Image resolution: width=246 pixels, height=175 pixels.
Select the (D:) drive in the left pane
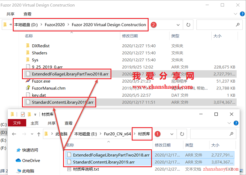[x=4, y=132]
